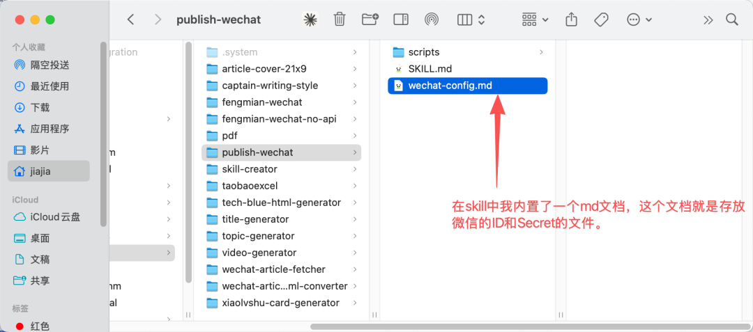Select the title-generator folder

281,219
